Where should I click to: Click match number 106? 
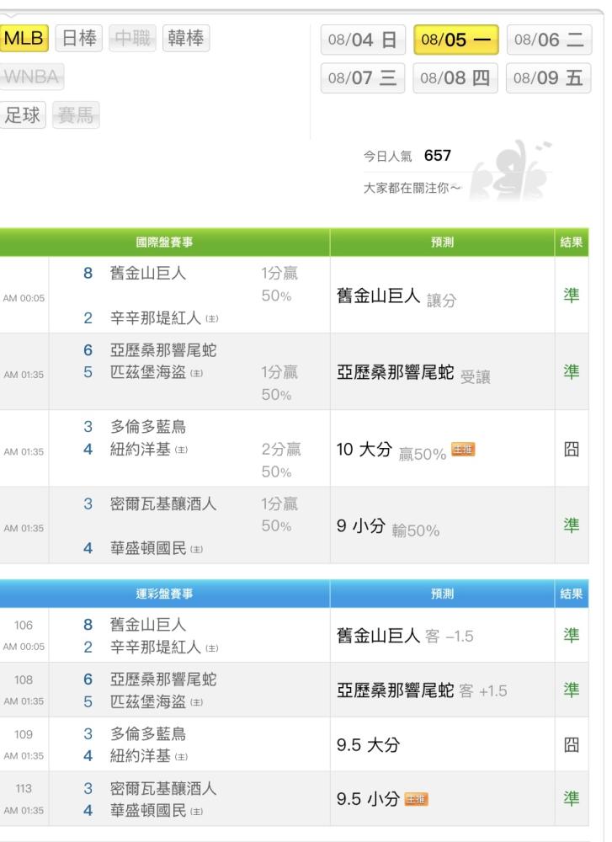[24, 626]
